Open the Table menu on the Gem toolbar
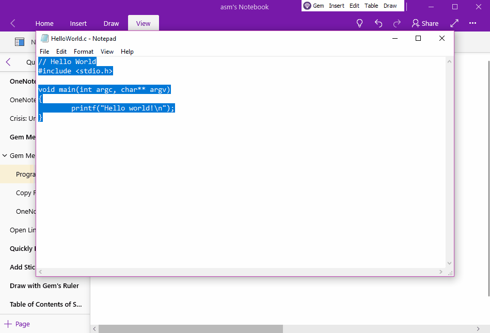The height and width of the screenshot is (333, 490). pyautogui.click(x=371, y=6)
